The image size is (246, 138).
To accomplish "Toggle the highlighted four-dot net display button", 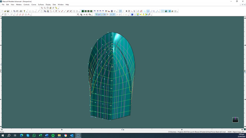I will 148,11.
